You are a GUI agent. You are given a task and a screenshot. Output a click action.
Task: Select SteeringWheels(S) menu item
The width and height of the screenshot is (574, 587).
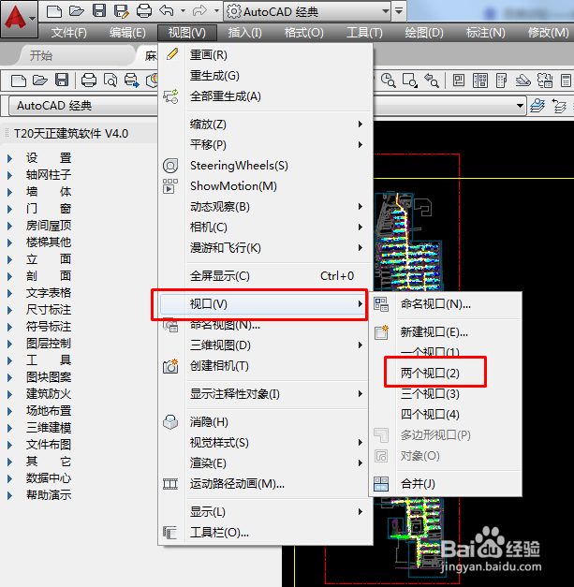pos(265,166)
